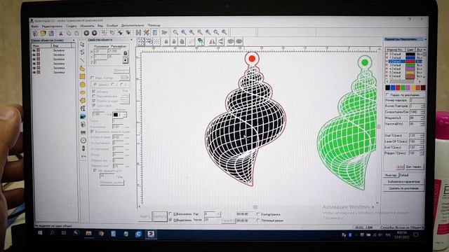
Task: Click stepper of 'Start TC' field
Action: 422,135
